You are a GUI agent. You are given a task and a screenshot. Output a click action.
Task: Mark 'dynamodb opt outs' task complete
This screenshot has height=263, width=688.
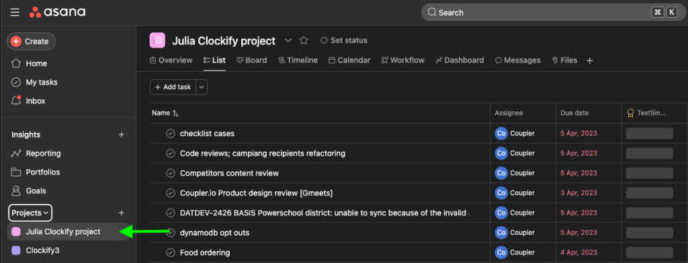171,233
